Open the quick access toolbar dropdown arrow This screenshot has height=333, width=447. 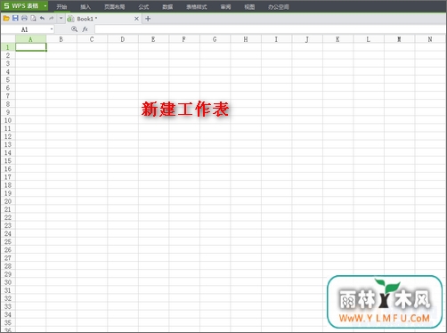(x=61, y=19)
